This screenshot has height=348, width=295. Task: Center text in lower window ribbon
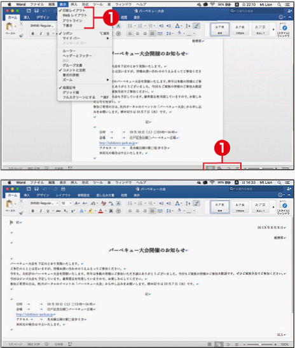pos(137,211)
